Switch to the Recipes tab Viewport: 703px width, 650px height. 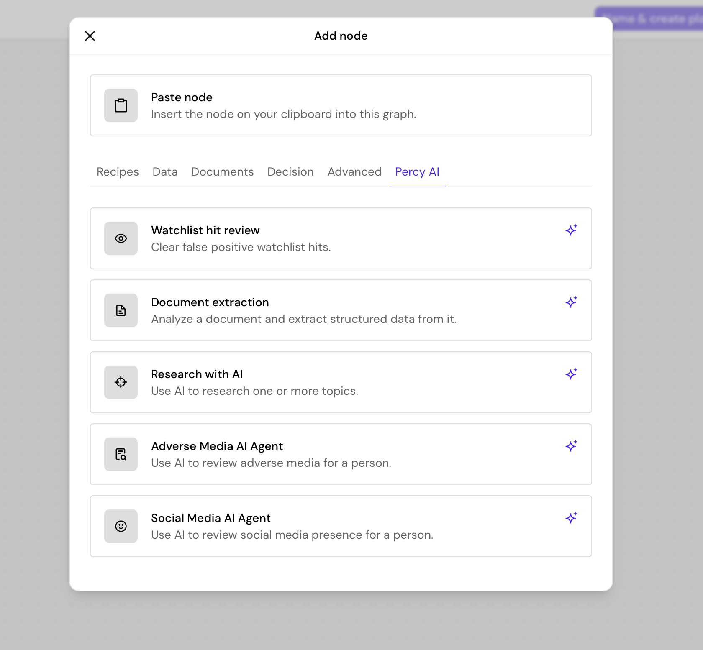click(x=118, y=172)
